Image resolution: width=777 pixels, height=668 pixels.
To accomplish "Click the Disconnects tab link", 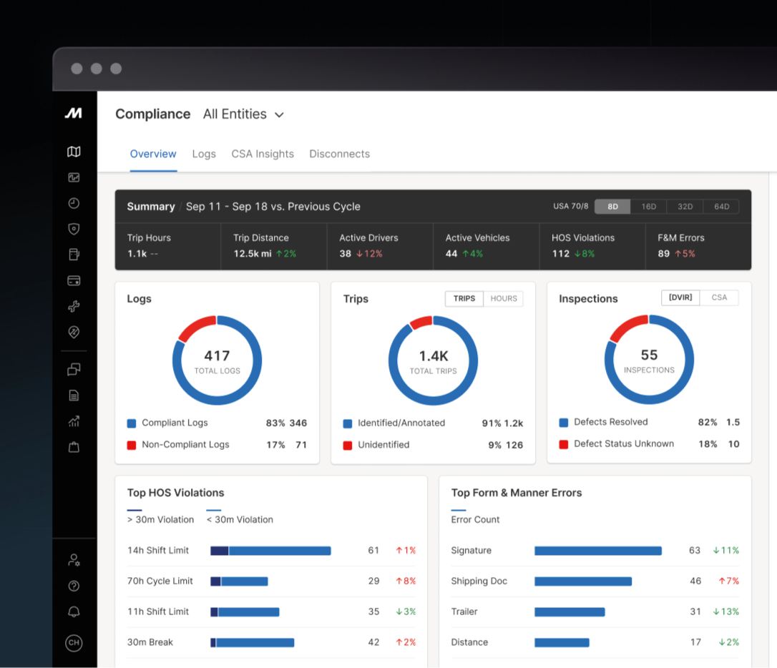I will (x=339, y=154).
